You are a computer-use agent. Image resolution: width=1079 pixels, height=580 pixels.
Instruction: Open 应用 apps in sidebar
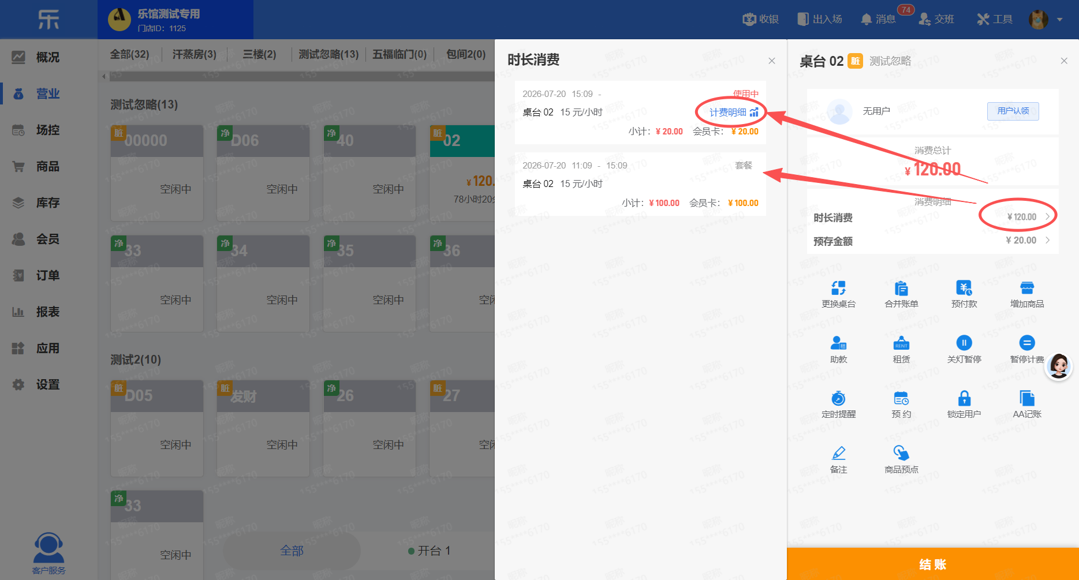pyautogui.click(x=48, y=348)
